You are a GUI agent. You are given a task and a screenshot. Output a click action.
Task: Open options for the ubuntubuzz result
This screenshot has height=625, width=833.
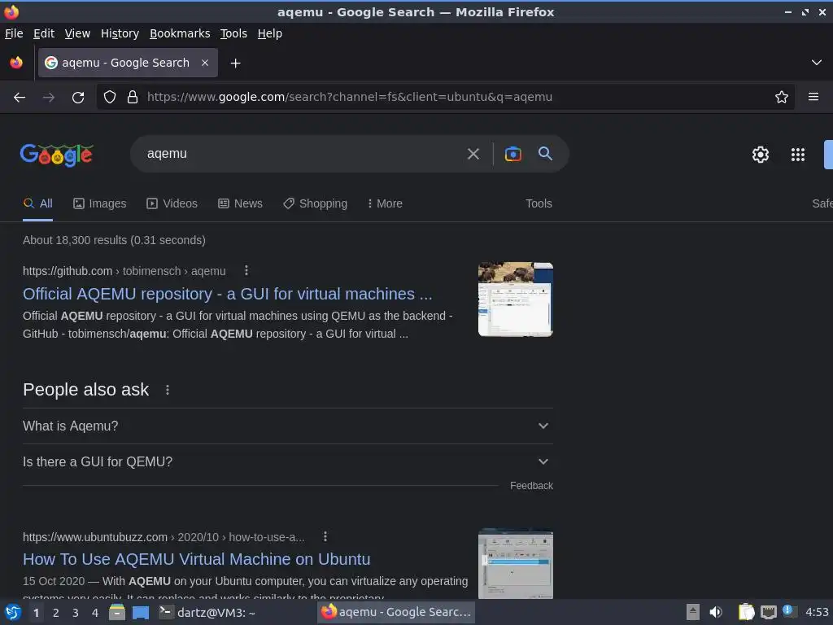[x=325, y=537]
